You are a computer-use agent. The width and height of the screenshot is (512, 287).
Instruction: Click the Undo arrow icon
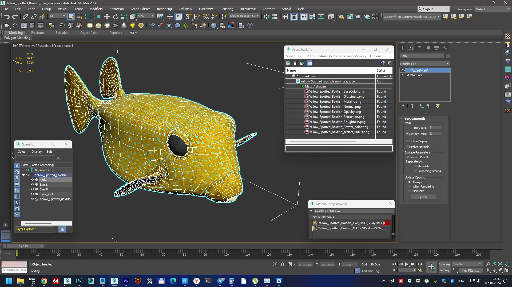pyautogui.click(x=7, y=17)
